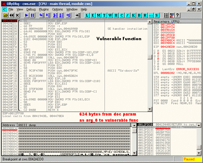This screenshot has width=203, height=163.
Task: Open the View menu
Action: (20, 9)
